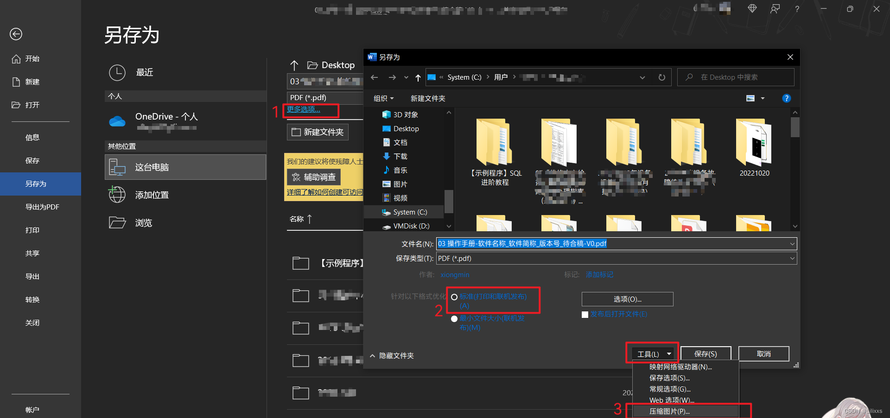Click the 选项(O)... button

tap(628, 299)
